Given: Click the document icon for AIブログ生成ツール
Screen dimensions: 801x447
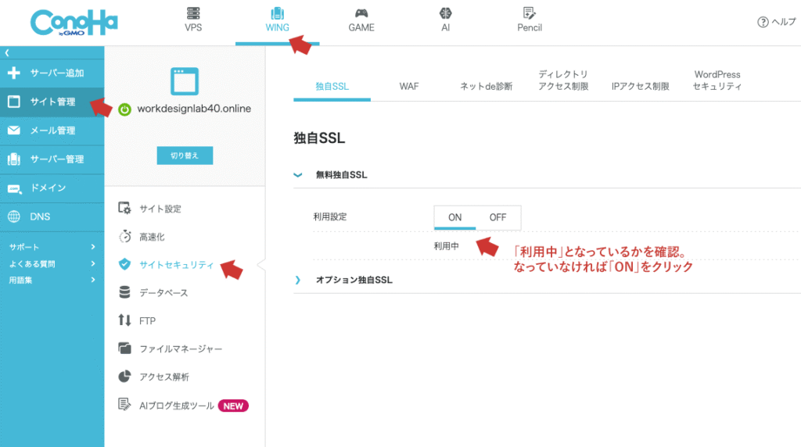Looking at the screenshot, I should click(x=124, y=405).
